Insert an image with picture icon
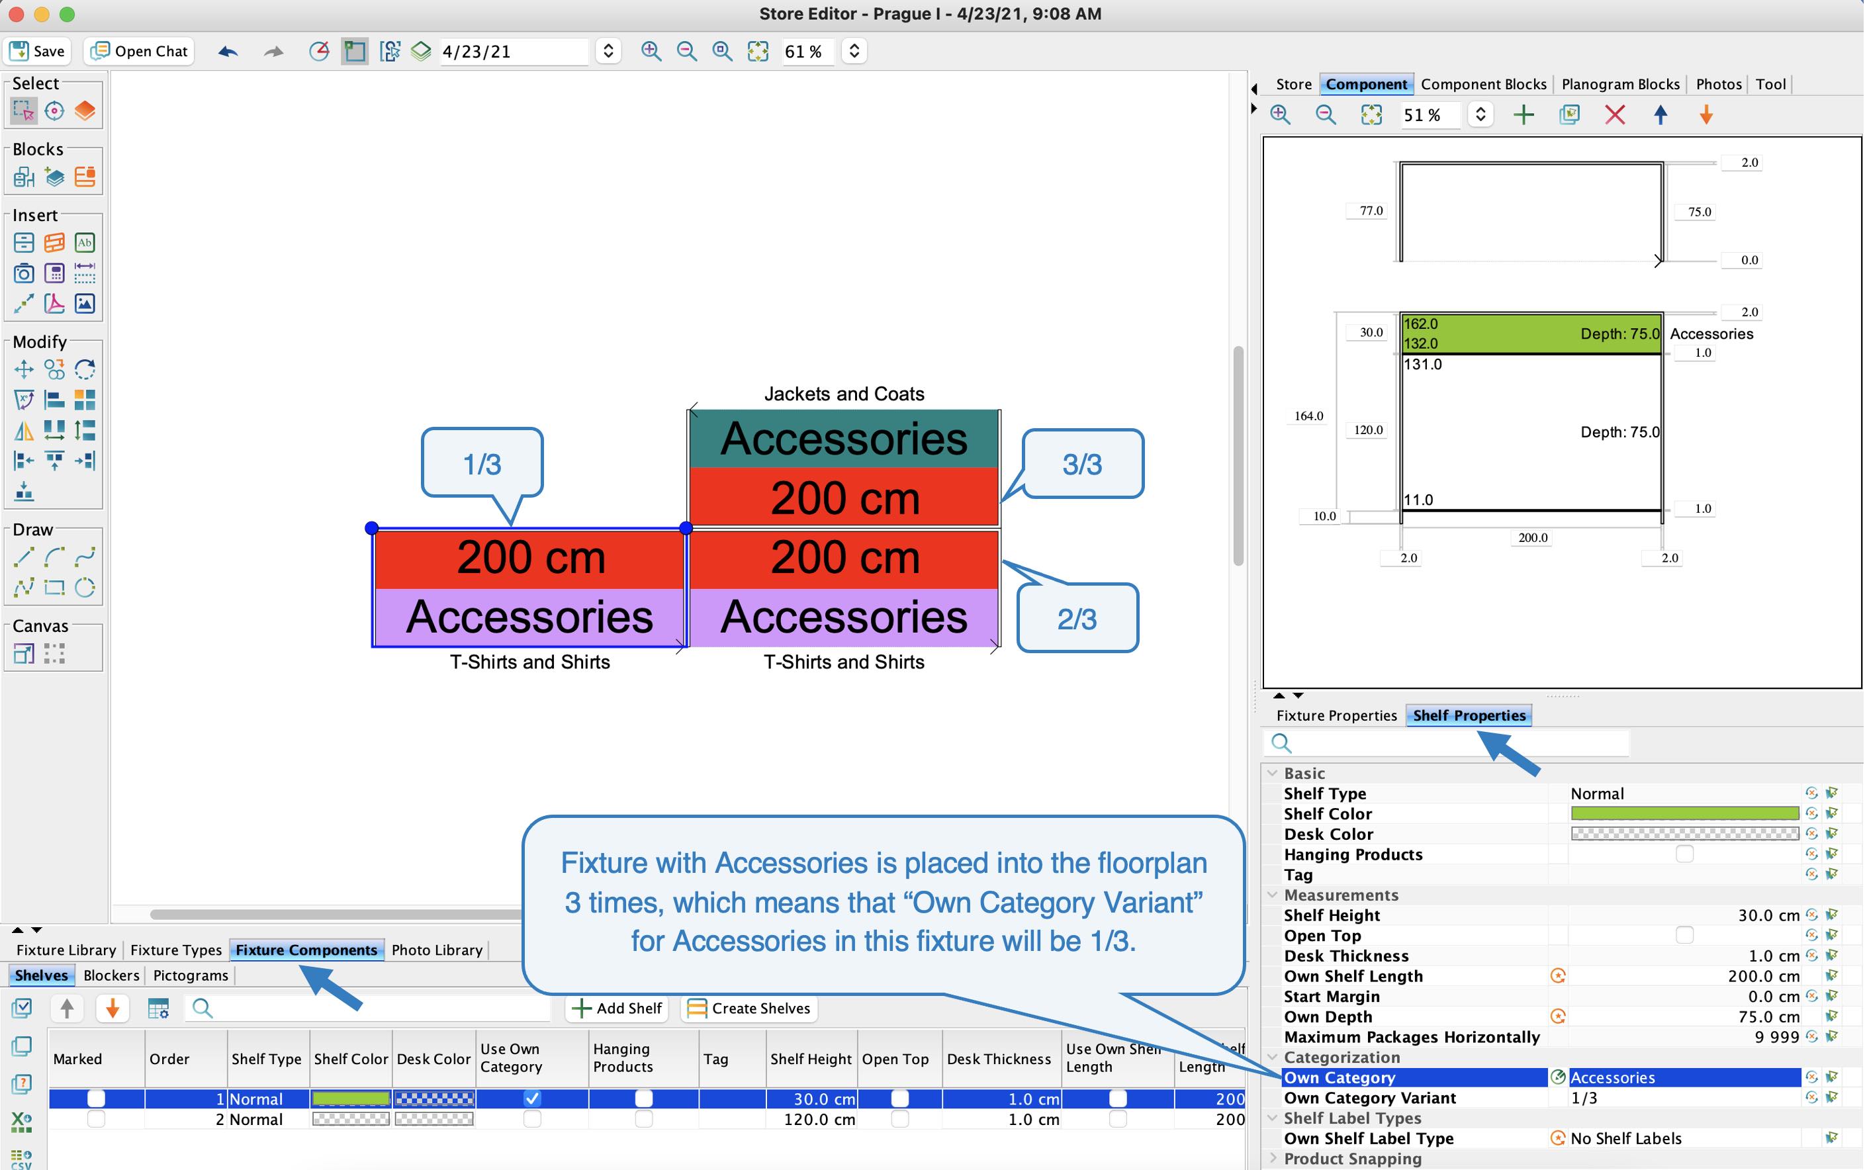Image resolution: width=1865 pixels, height=1170 pixels. pyautogui.click(x=84, y=303)
